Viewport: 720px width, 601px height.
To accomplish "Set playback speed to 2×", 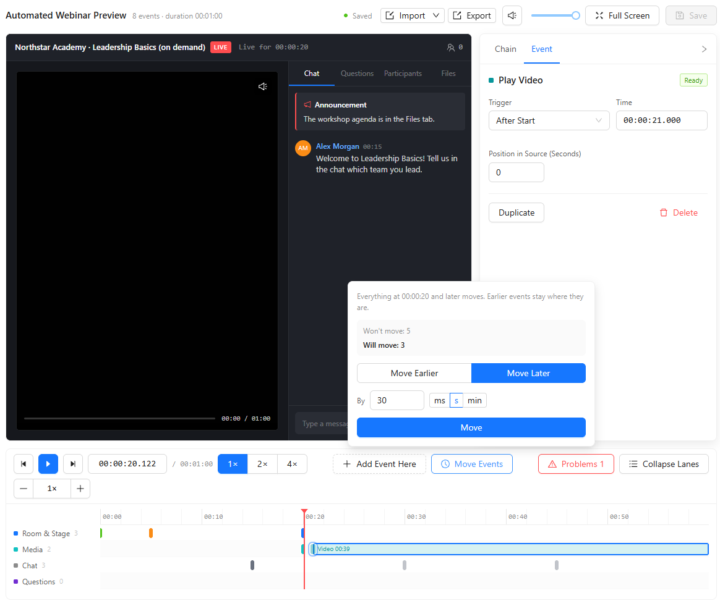I will [262, 464].
